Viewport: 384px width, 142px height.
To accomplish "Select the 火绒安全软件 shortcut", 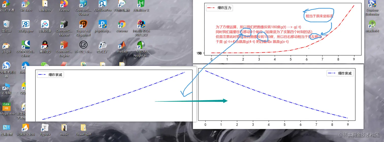I will 26,129.
